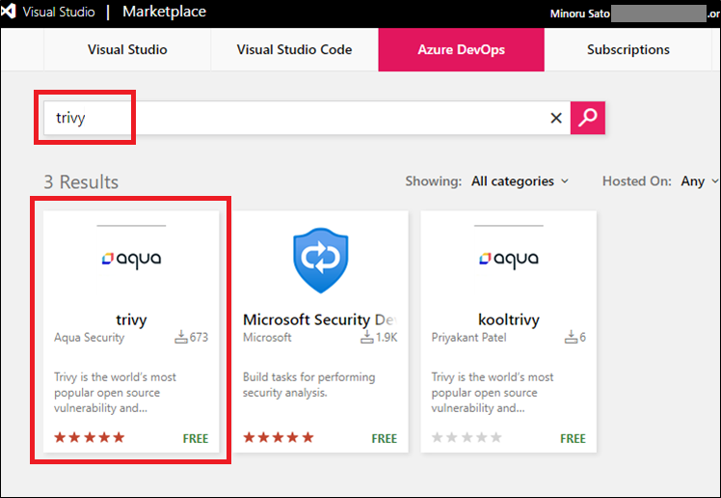Click FREE label on the trivy card
The width and height of the screenshot is (721, 498).
pos(196,438)
